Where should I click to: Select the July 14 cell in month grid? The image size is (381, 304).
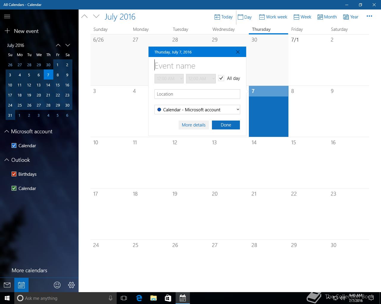(x=268, y=163)
